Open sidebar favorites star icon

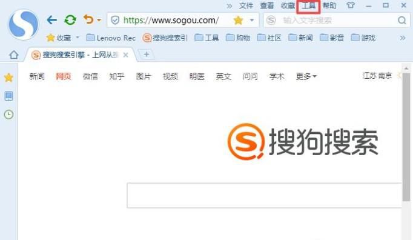click(8, 78)
